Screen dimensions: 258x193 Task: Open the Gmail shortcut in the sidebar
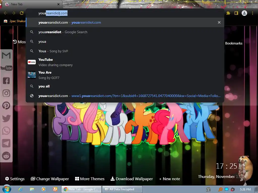tap(6, 56)
